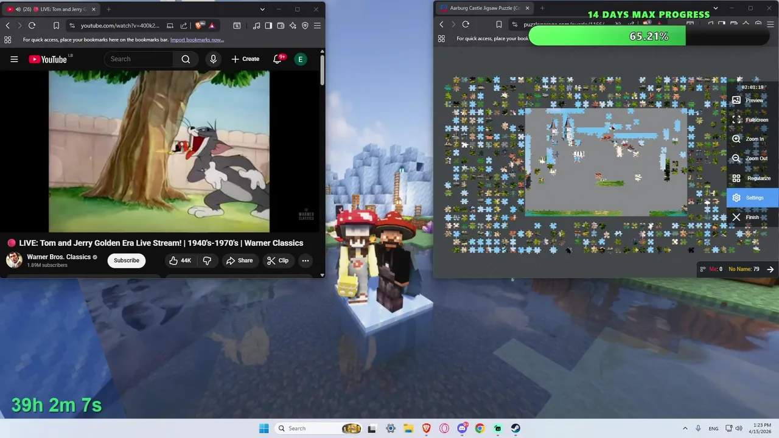Click the Tom and Jerry video player
The height and width of the screenshot is (438, 779).
pos(159,151)
